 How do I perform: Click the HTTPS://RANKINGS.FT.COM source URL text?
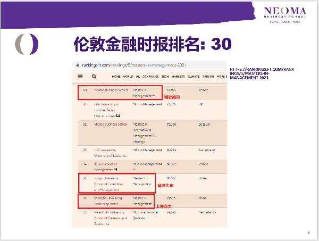pos(262,73)
